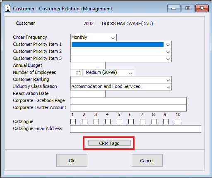Check Catalogue checkbox 10
This screenshot has height=178, width=212.
[x=177, y=121]
